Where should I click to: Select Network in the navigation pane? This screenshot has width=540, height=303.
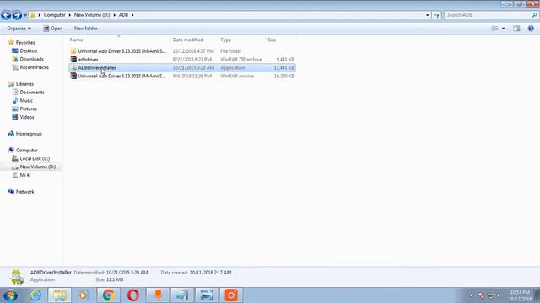[x=24, y=192]
